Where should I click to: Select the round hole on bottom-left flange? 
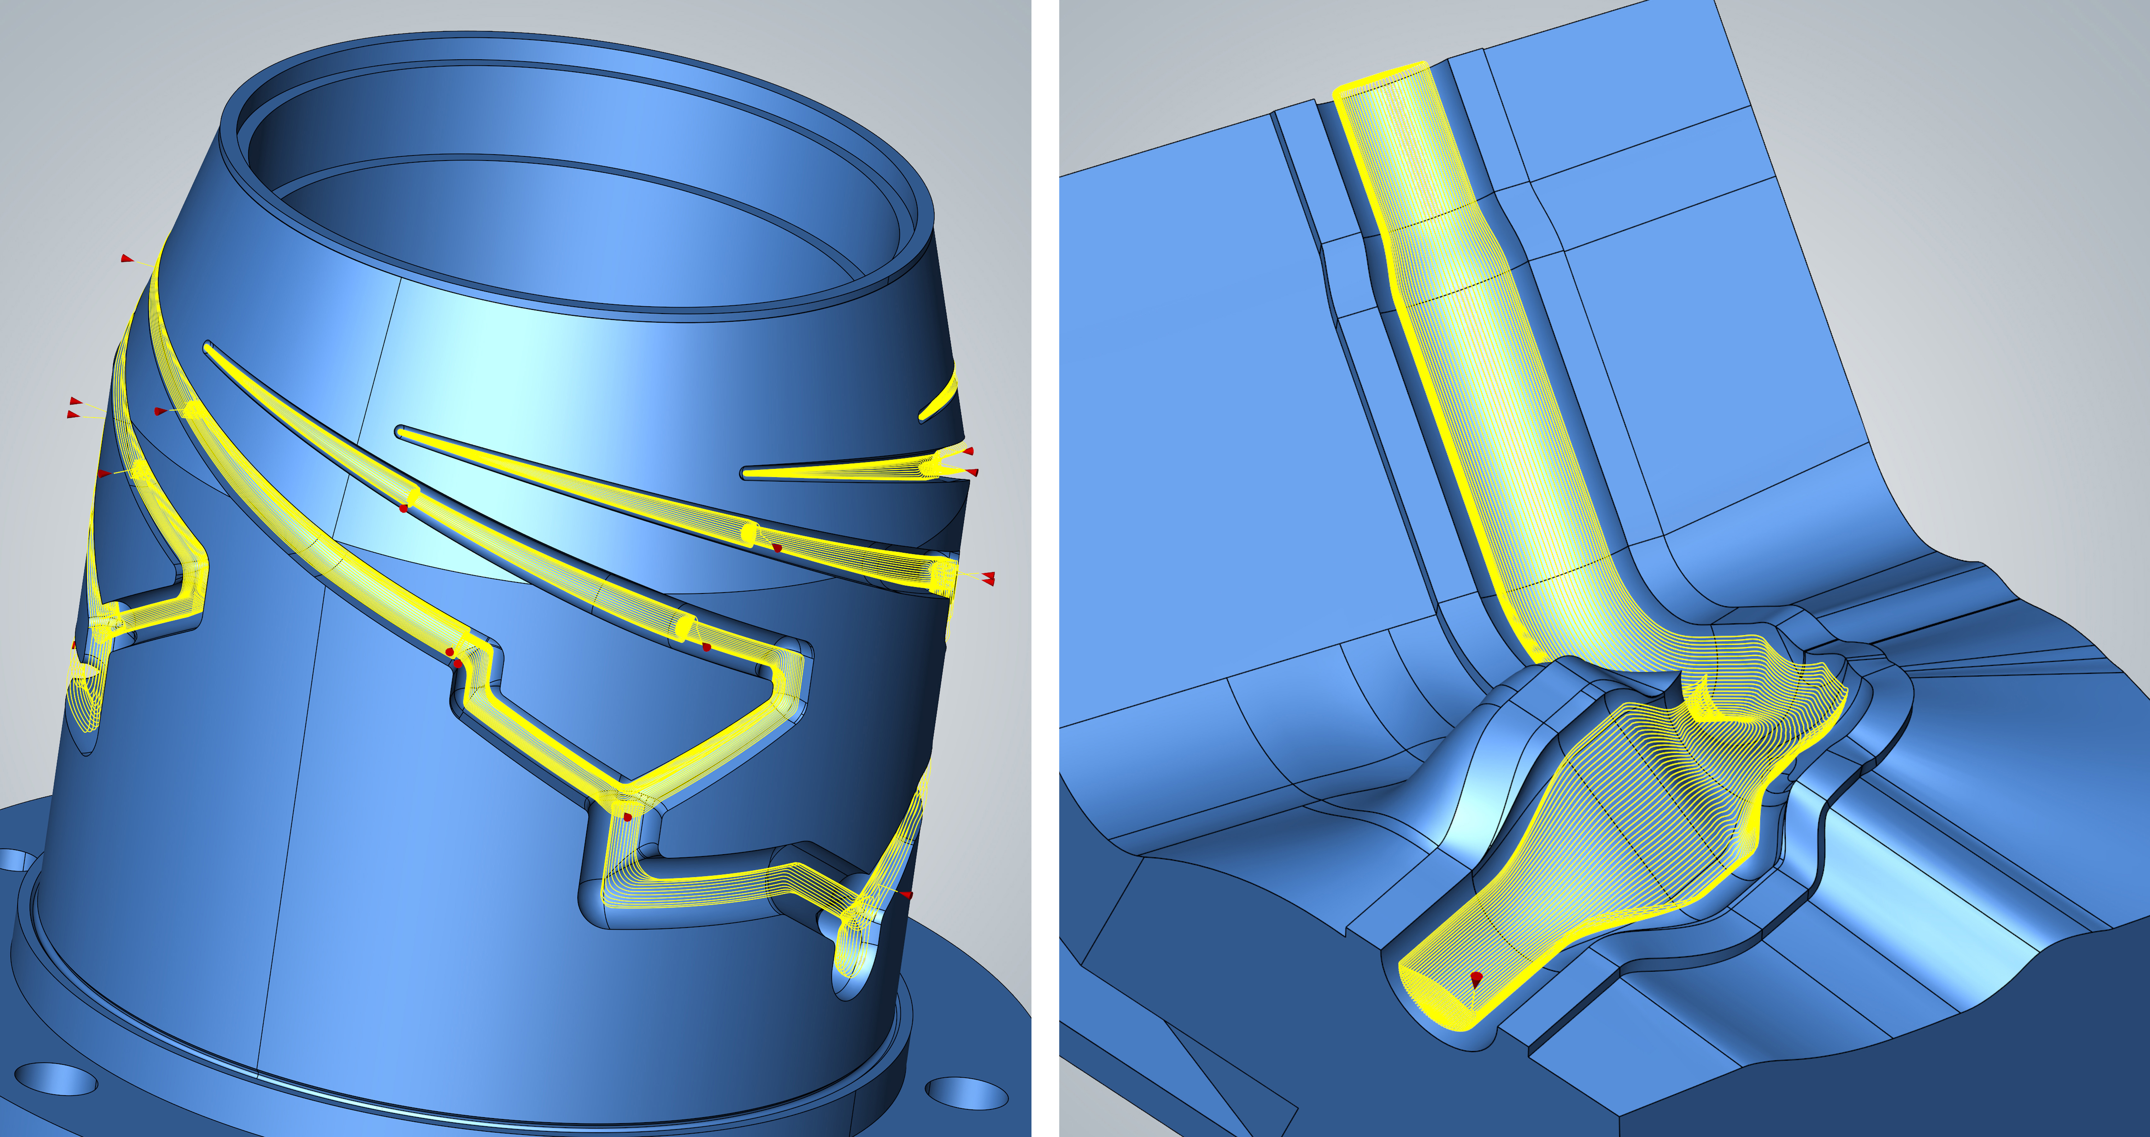[x=57, y=1079]
